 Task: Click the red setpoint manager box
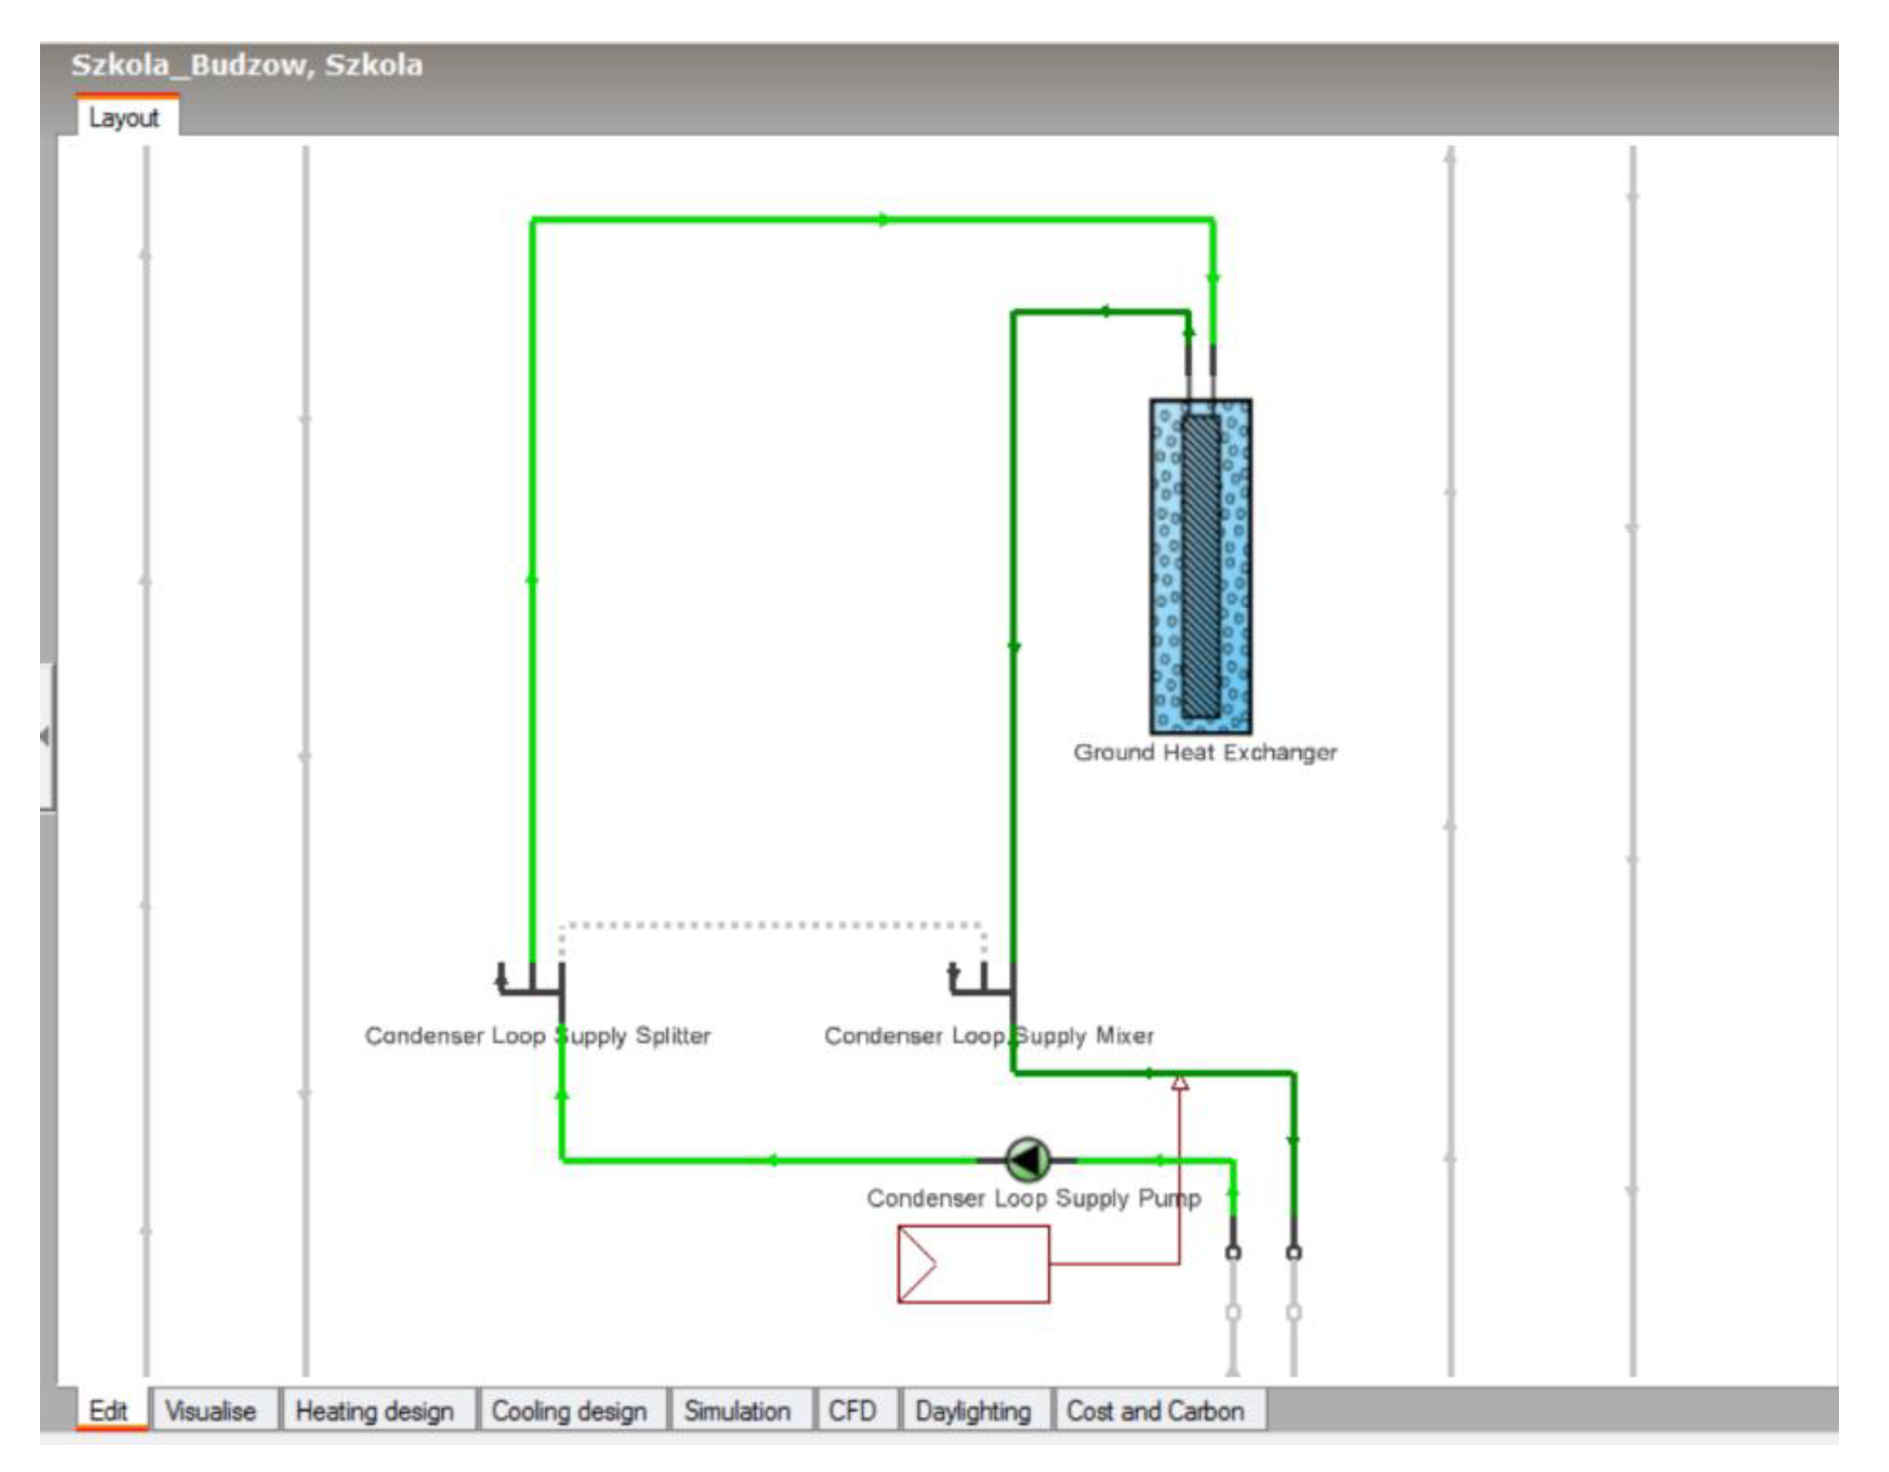(x=973, y=1263)
